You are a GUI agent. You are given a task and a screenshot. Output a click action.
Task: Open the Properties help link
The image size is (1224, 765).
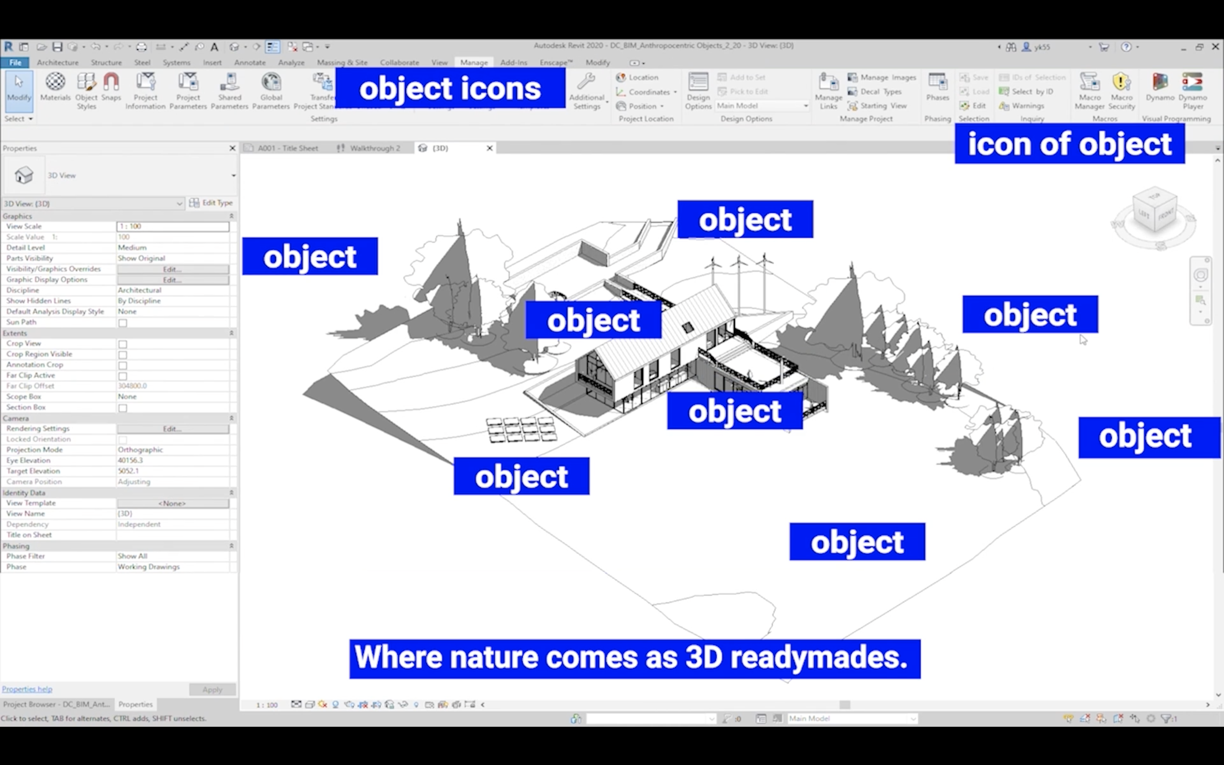[x=27, y=689]
